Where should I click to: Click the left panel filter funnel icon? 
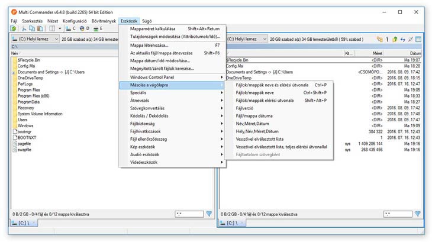(209, 214)
